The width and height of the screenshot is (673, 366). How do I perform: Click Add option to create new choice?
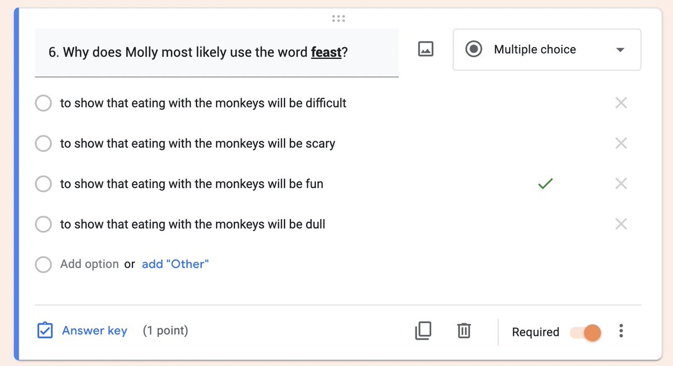pyautogui.click(x=89, y=264)
